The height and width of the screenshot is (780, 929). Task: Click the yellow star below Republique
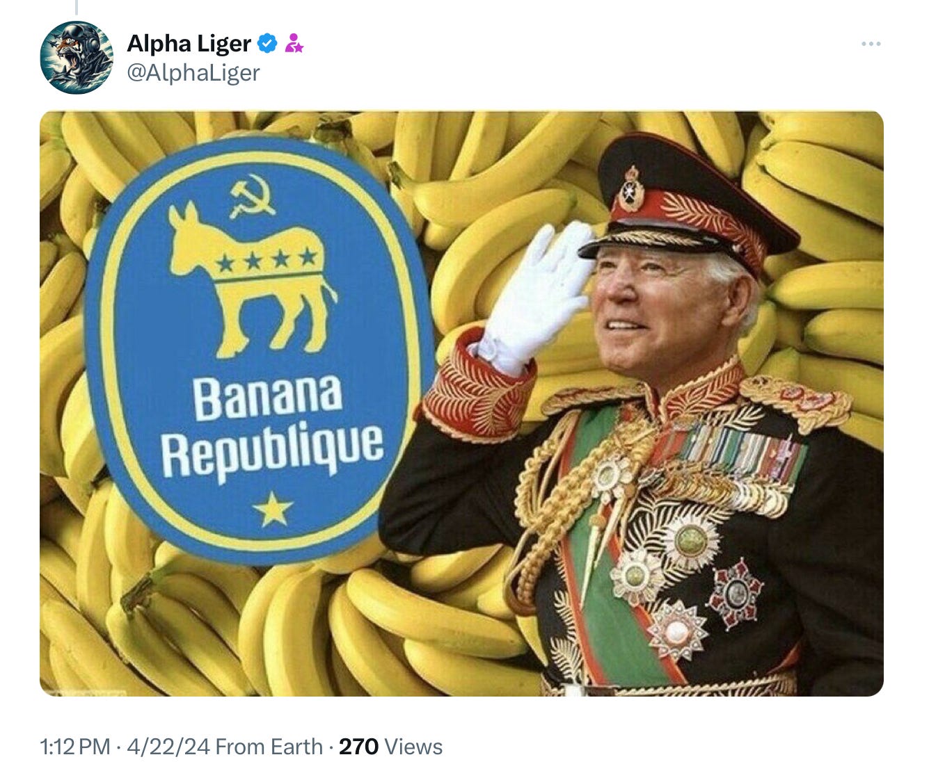[x=272, y=508]
